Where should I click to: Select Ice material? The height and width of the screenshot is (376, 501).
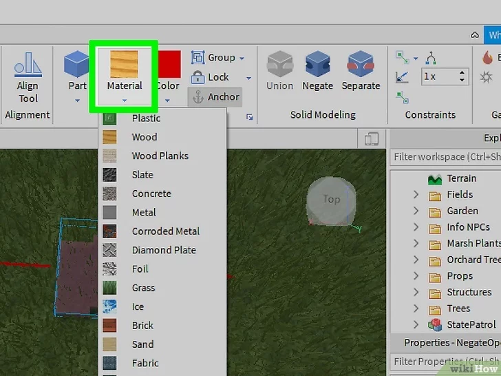coord(162,307)
